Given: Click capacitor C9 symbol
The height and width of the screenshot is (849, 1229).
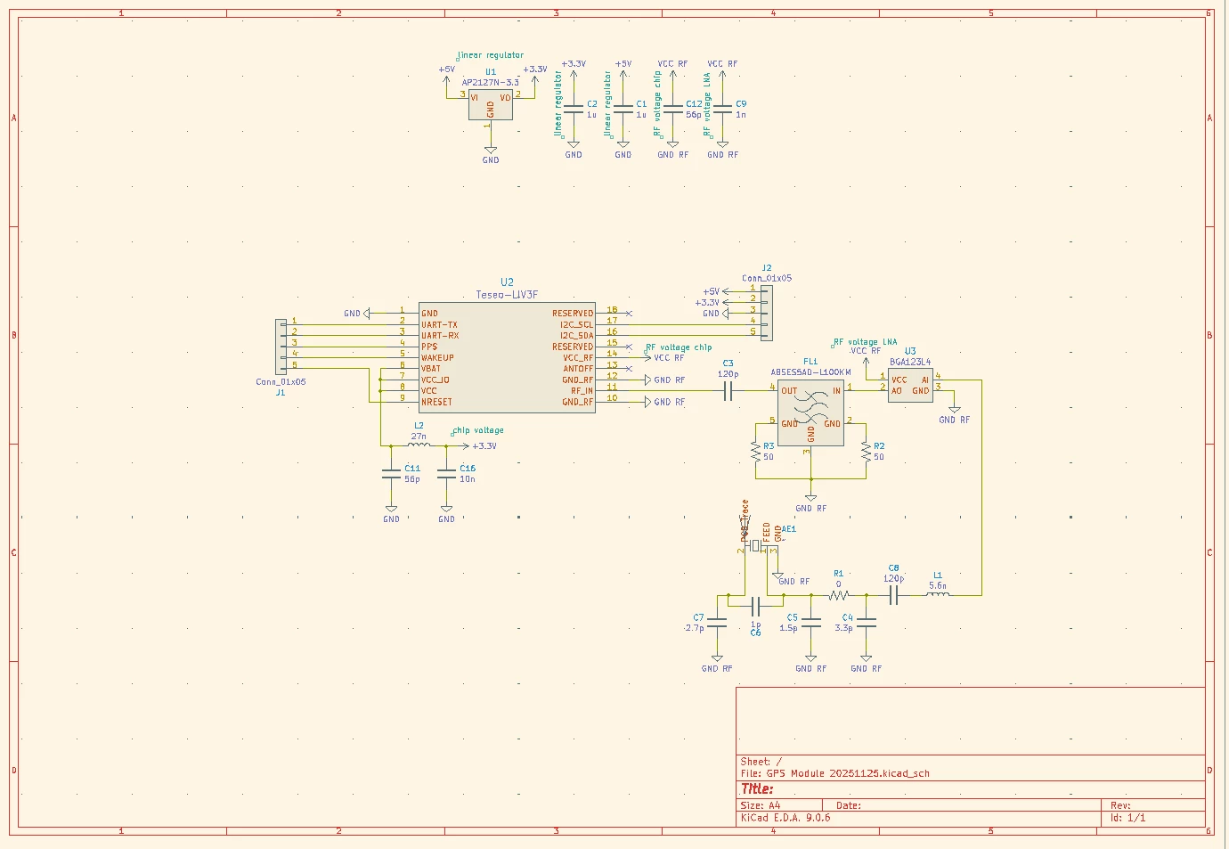Looking at the screenshot, I should (x=722, y=110).
